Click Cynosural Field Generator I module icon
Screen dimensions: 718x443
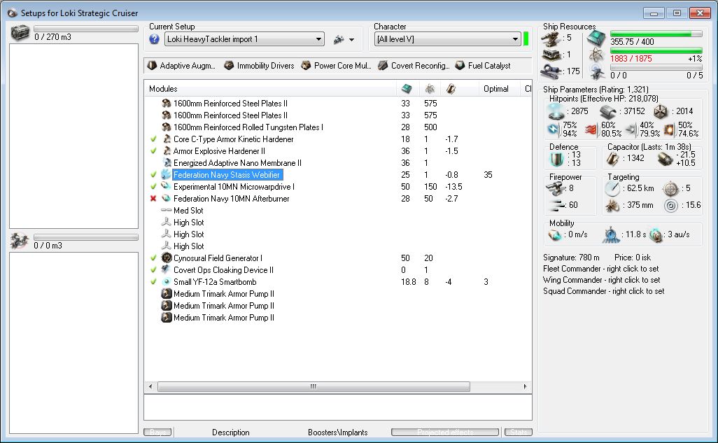pyautogui.click(x=167, y=258)
